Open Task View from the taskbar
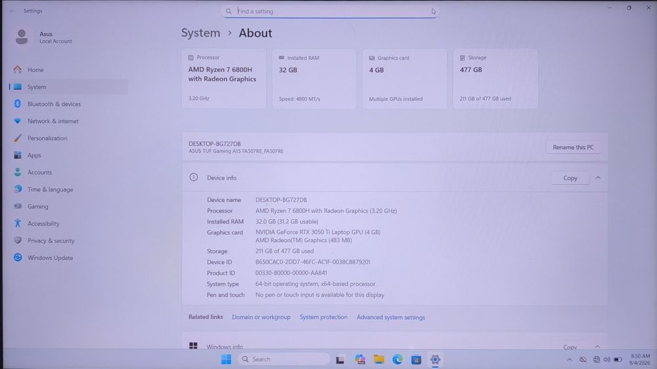The image size is (657, 369). click(340, 359)
